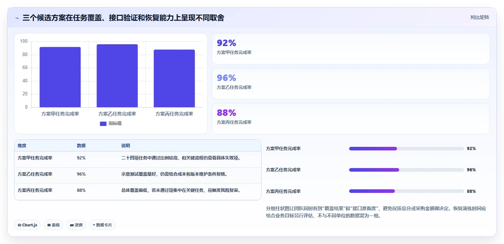
Task: Click the table note starting 二十四项任务中通过比例较高
Action: [x=181, y=158]
